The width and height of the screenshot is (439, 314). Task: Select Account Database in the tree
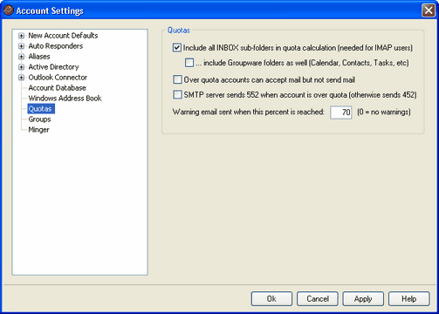pyautogui.click(x=57, y=88)
